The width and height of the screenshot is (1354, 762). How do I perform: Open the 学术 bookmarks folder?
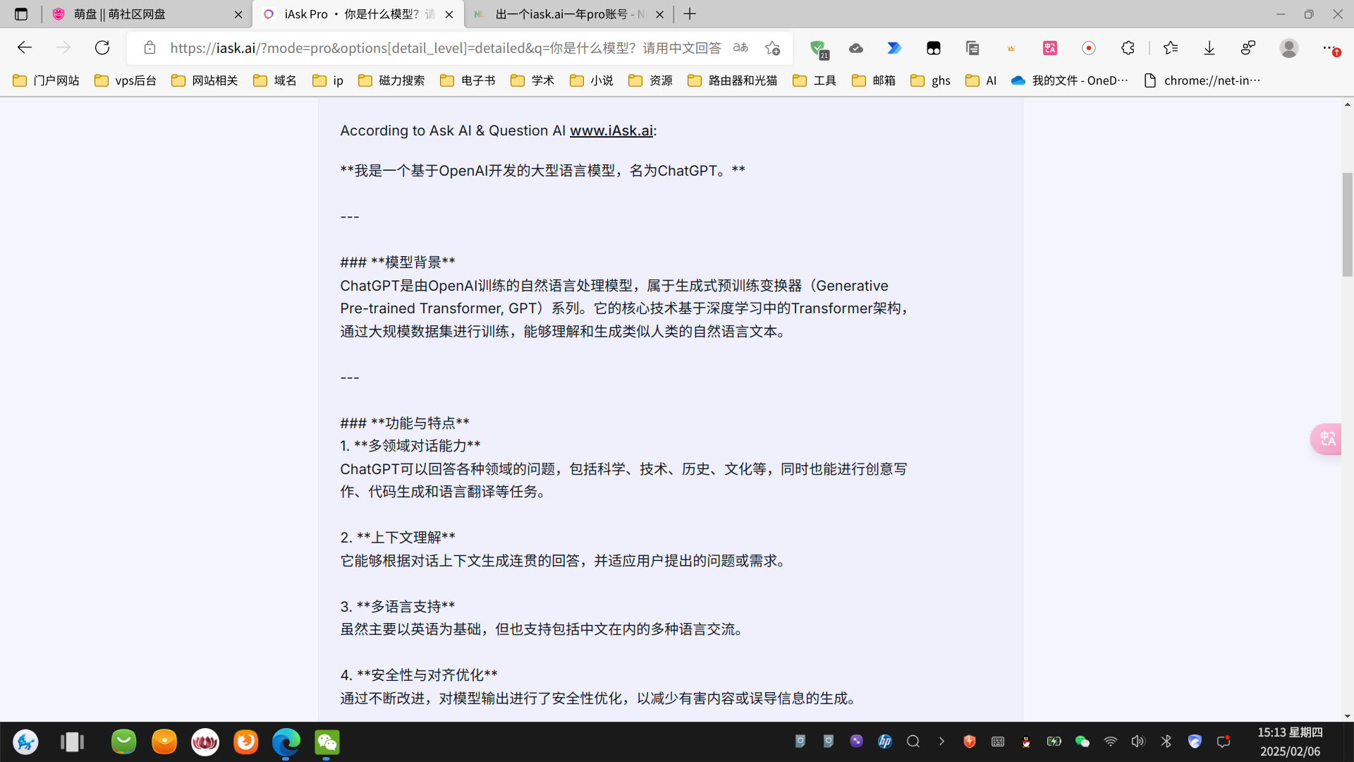coord(533,80)
